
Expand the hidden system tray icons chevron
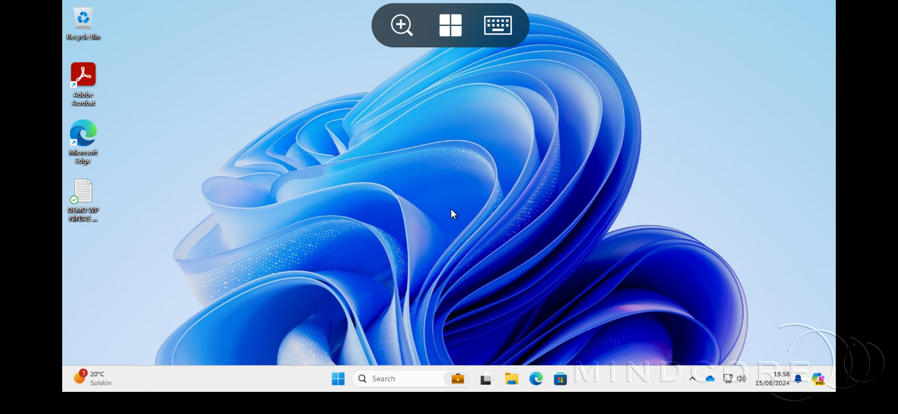point(692,379)
